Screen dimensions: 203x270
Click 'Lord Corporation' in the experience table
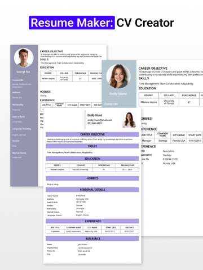pyautogui.click(x=73, y=231)
